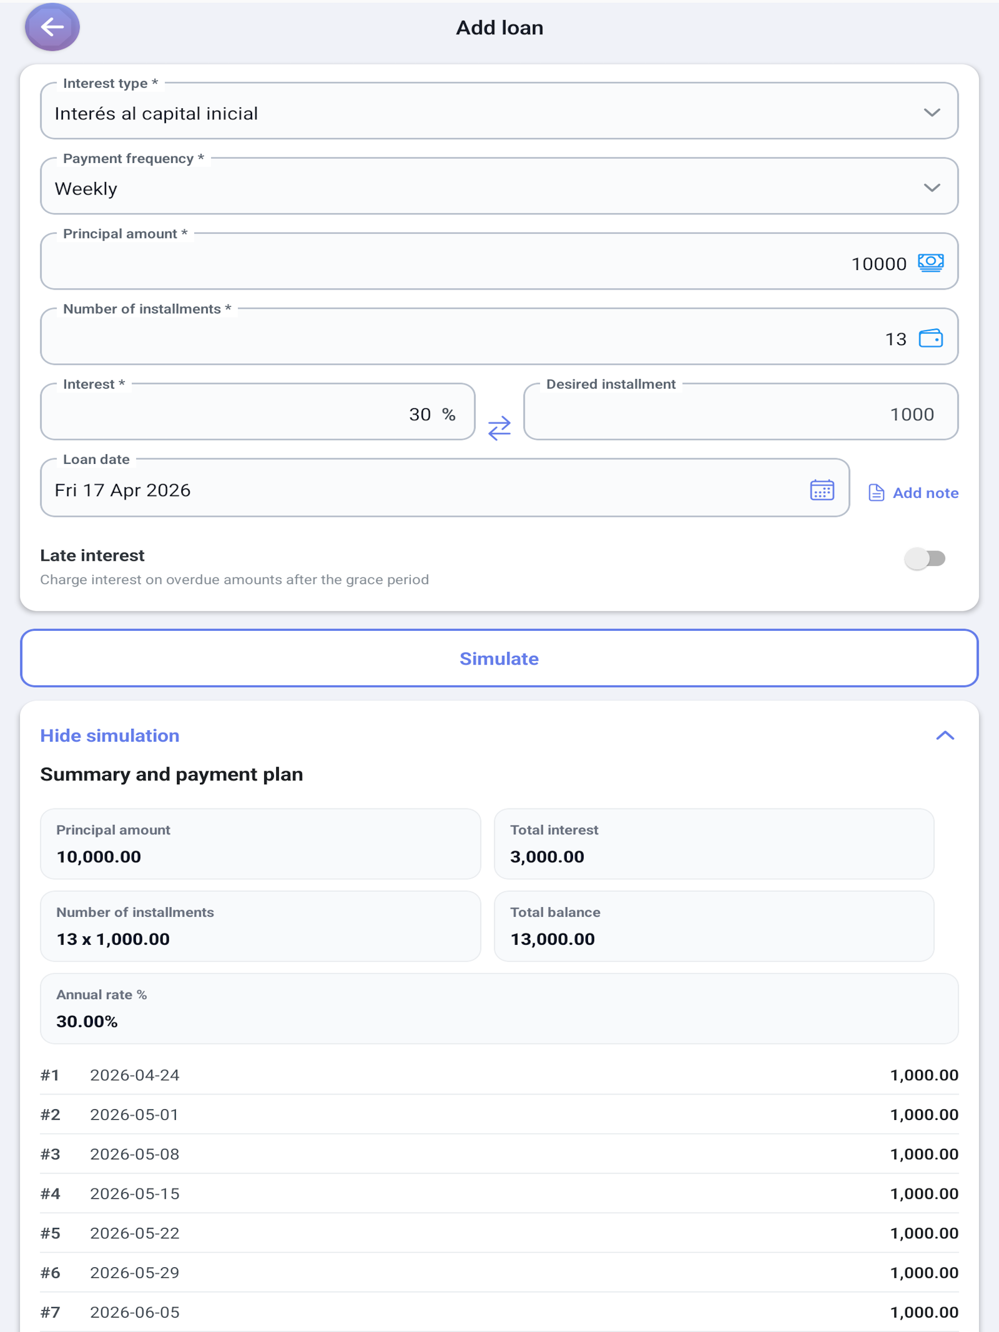This screenshot has width=999, height=1332.
Task: Open the calendar picker icon
Action: 822,490
